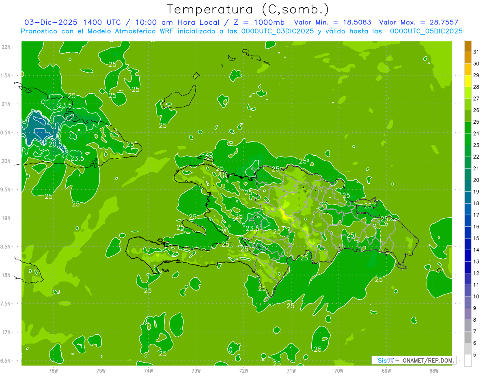
Task: Click the title "Temperatura (C,somb.)"
Action: [x=248, y=10]
